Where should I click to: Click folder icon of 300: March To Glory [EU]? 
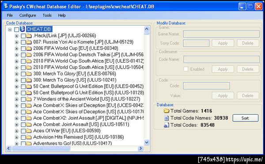tap(29, 74)
